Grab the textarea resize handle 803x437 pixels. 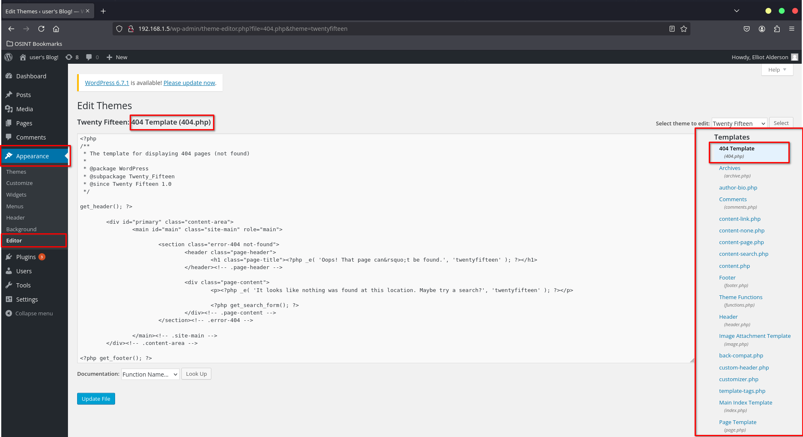[x=692, y=360]
